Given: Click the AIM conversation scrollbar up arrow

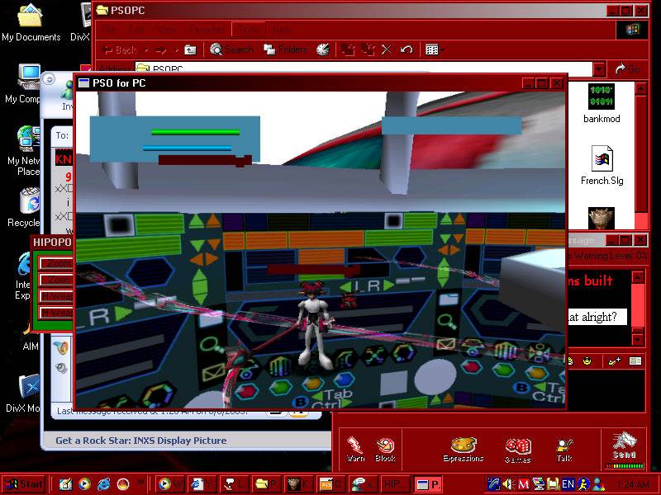Looking at the screenshot, I should pos(638,278).
